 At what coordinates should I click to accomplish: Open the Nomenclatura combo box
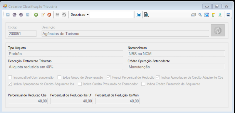[176, 54]
